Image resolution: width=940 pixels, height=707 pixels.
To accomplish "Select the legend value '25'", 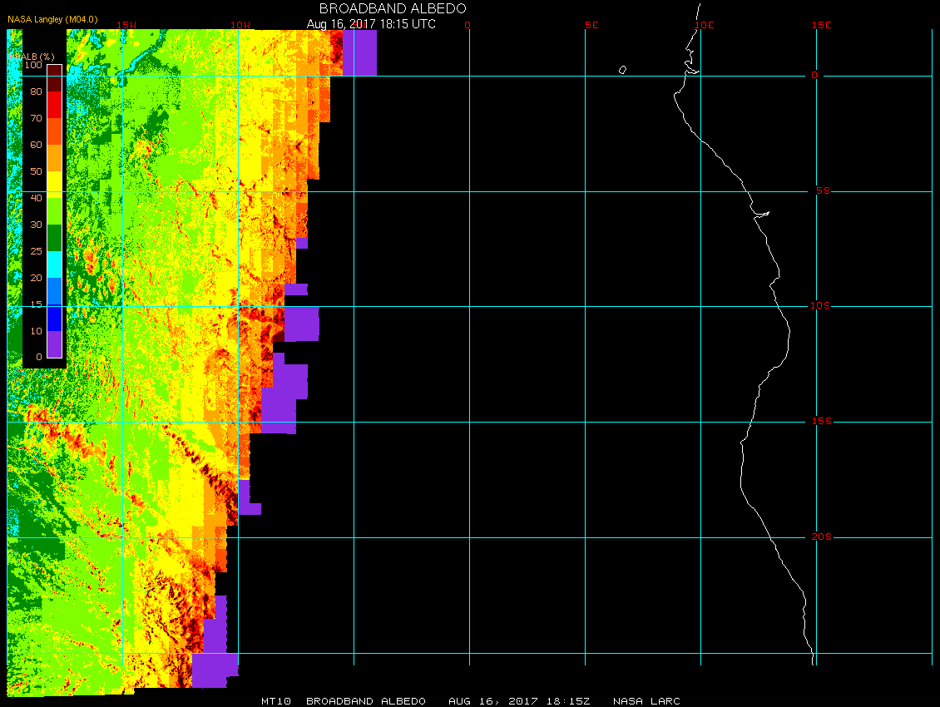I will tap(36, 251).
